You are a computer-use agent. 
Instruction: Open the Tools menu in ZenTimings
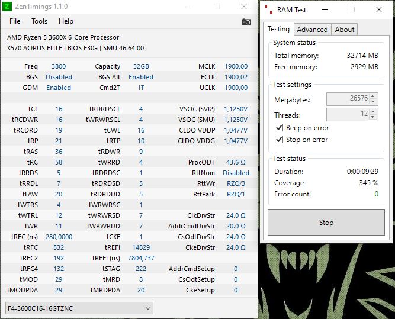[39, 21]
